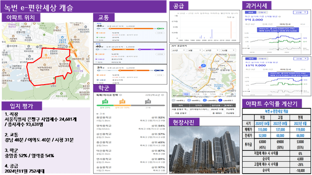
Task: Select 매매/전세 tab in upper price chart
Action: pyautogui.click(x=285, y=24)
